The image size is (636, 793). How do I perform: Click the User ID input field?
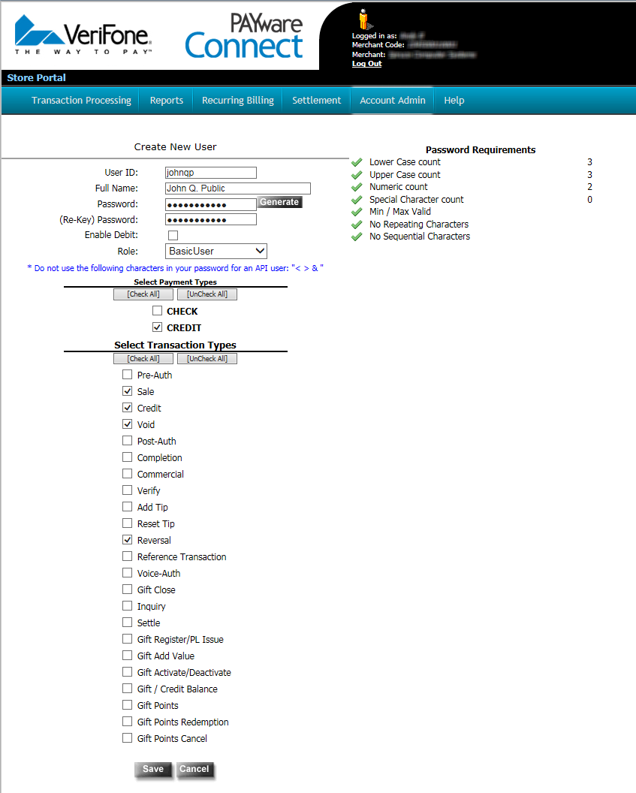(211, 173)
